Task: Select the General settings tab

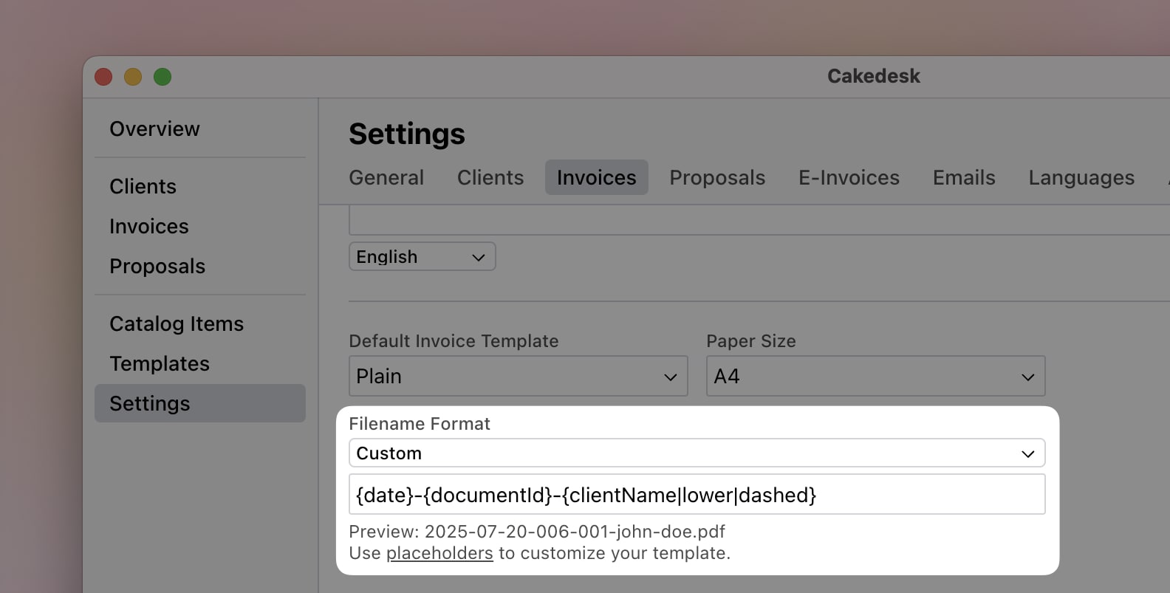Action: click(x=386, y=177)
